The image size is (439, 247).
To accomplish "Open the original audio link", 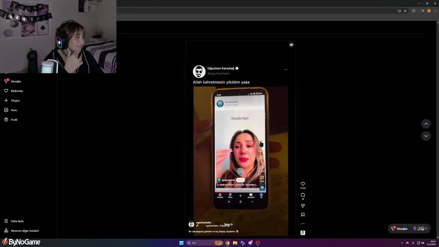I will click(217, 226).
